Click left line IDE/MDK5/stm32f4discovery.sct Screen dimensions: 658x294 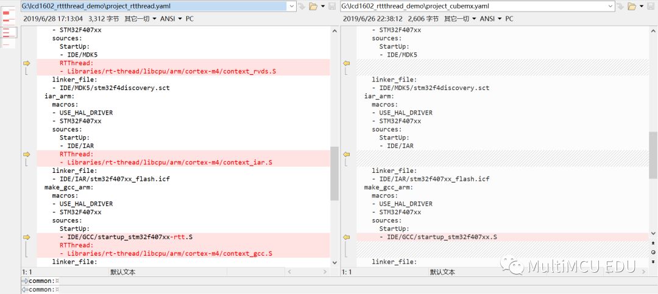[111, 88]
